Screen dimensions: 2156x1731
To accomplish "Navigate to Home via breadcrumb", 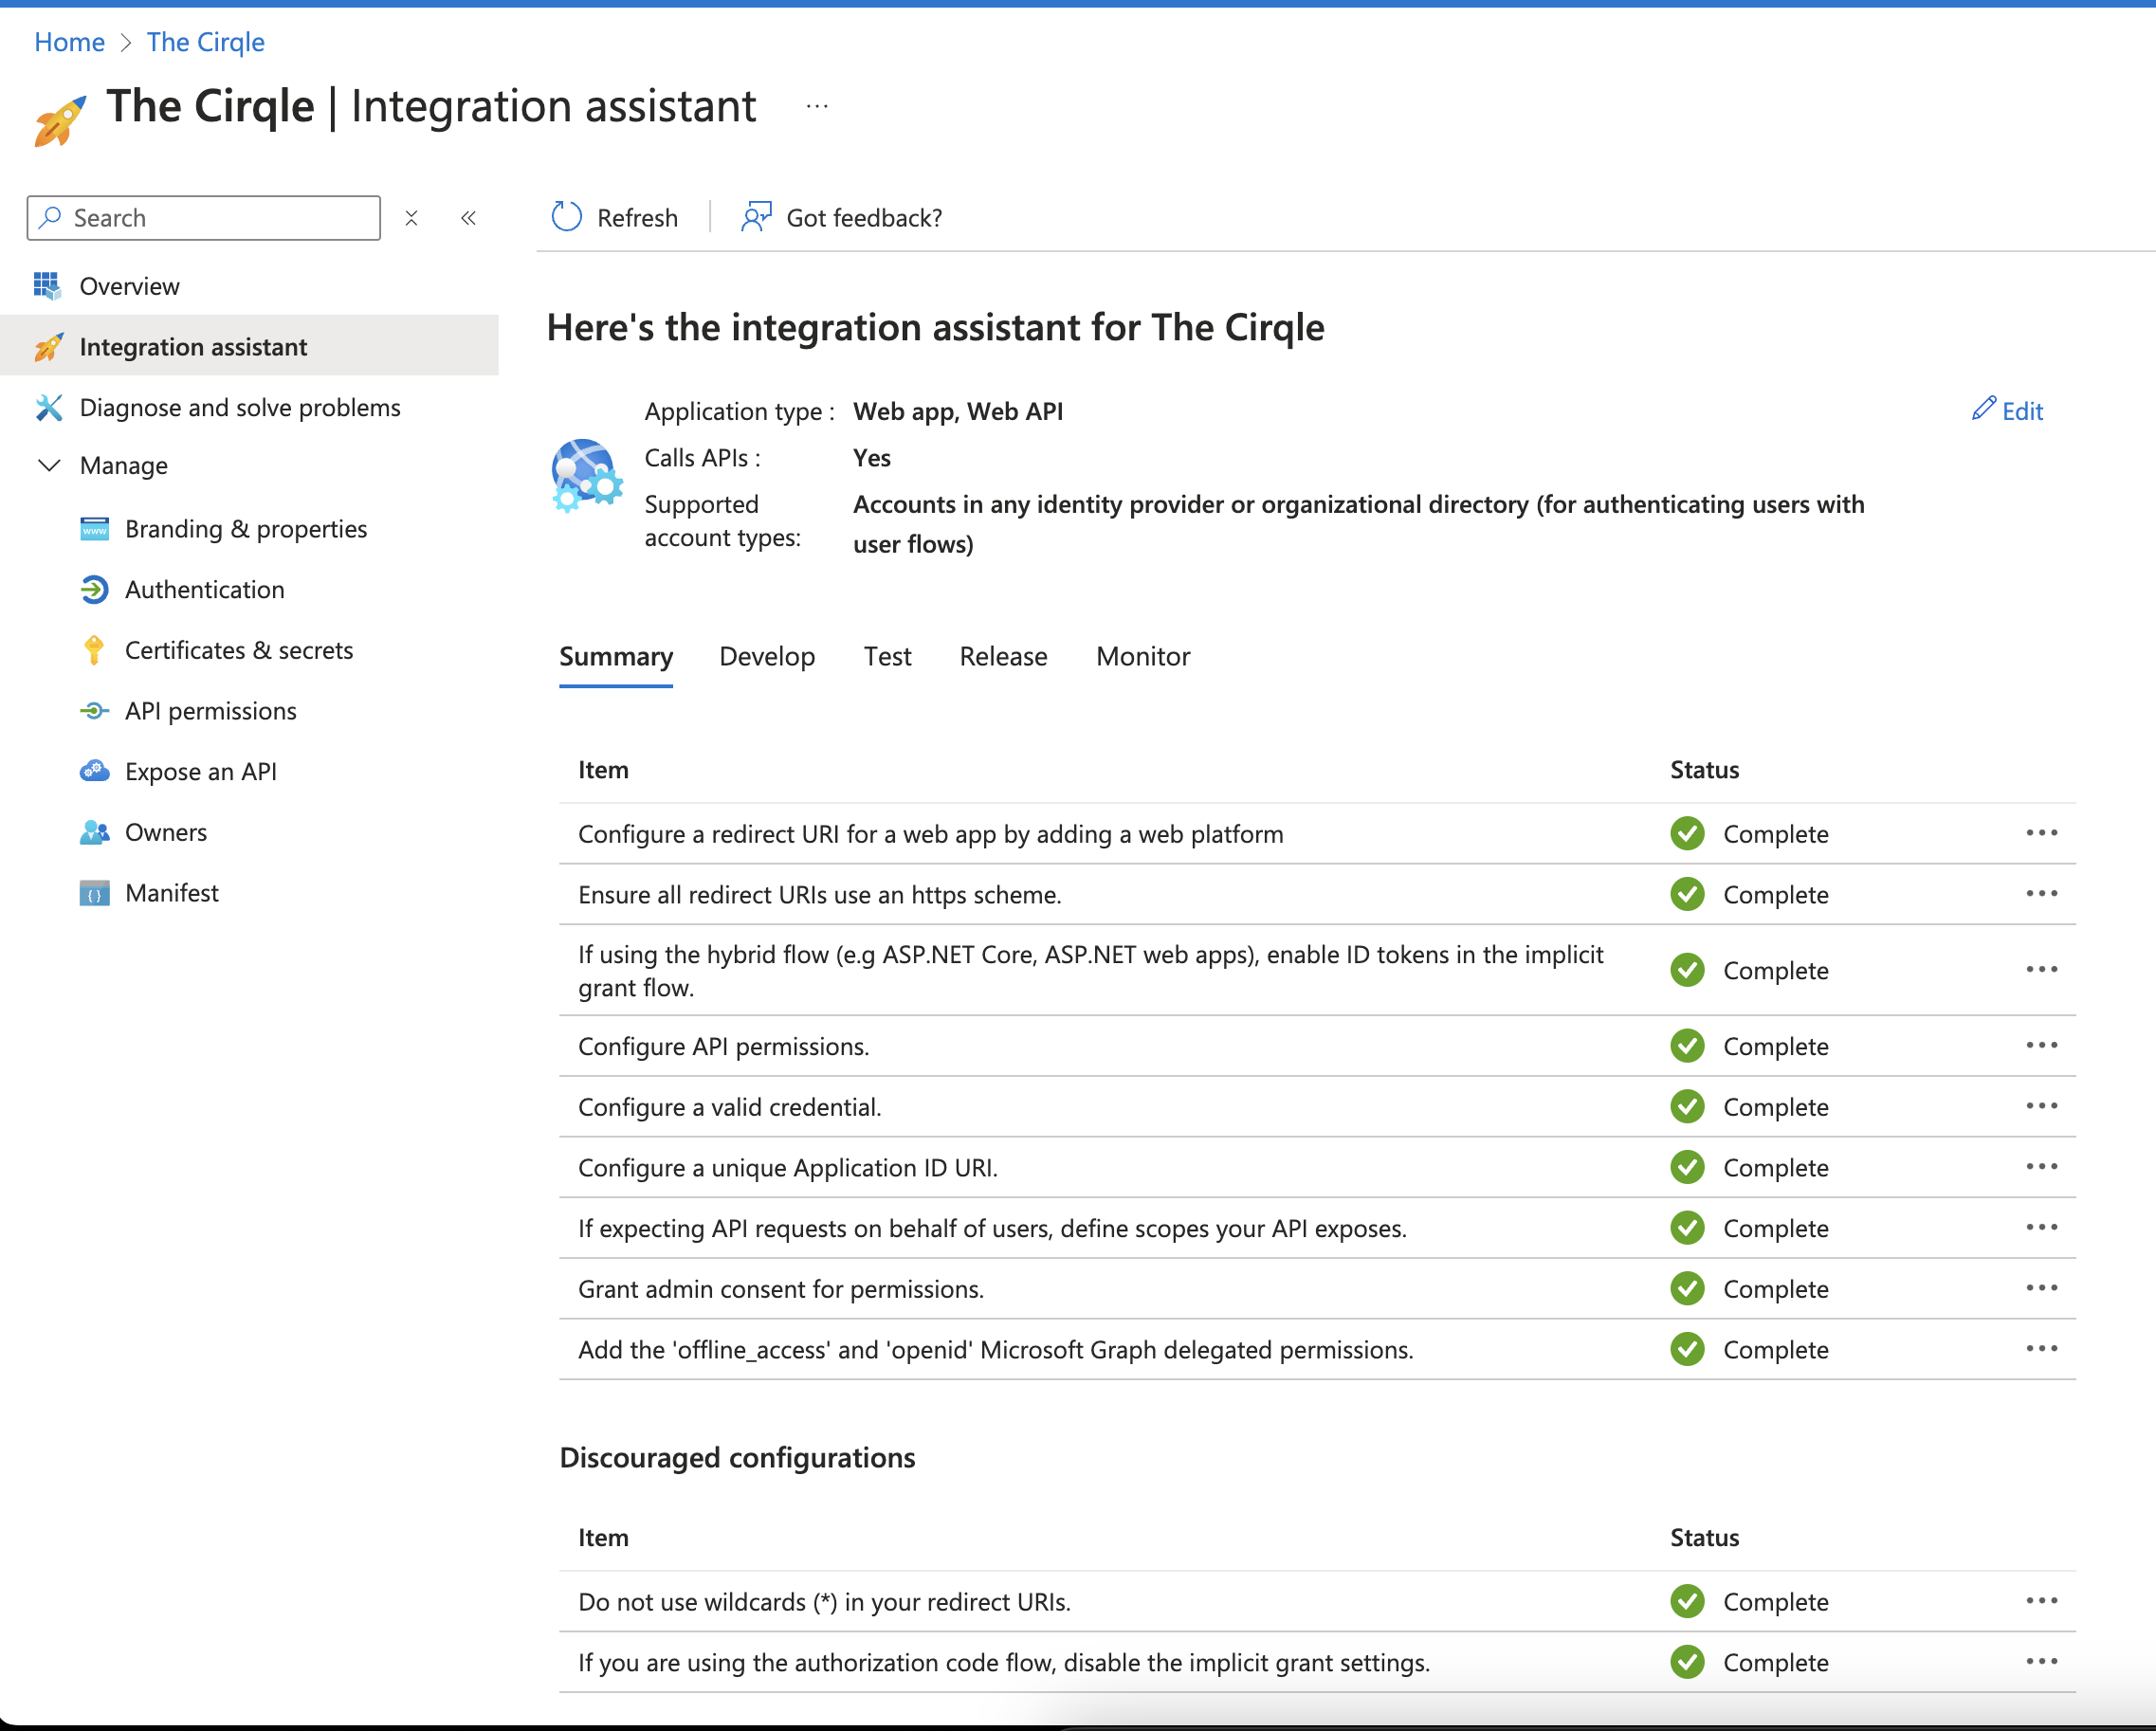I will tap(69, 42).
